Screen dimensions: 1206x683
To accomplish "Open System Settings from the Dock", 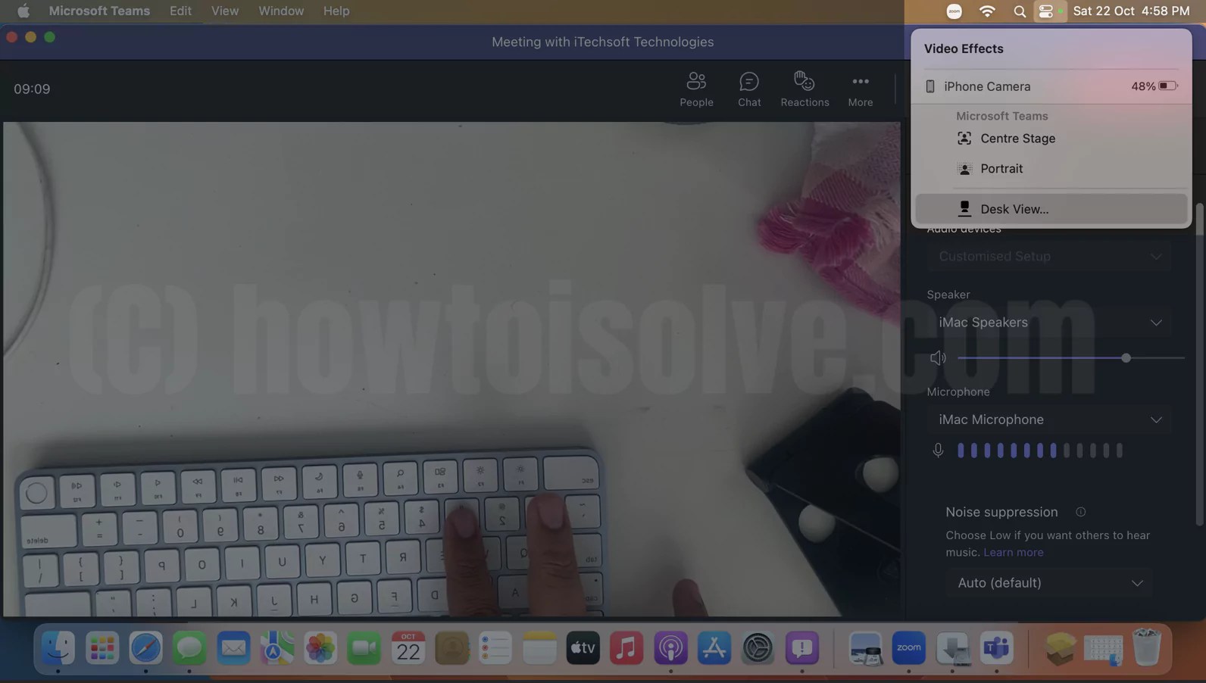I will (x=758, y=648).
